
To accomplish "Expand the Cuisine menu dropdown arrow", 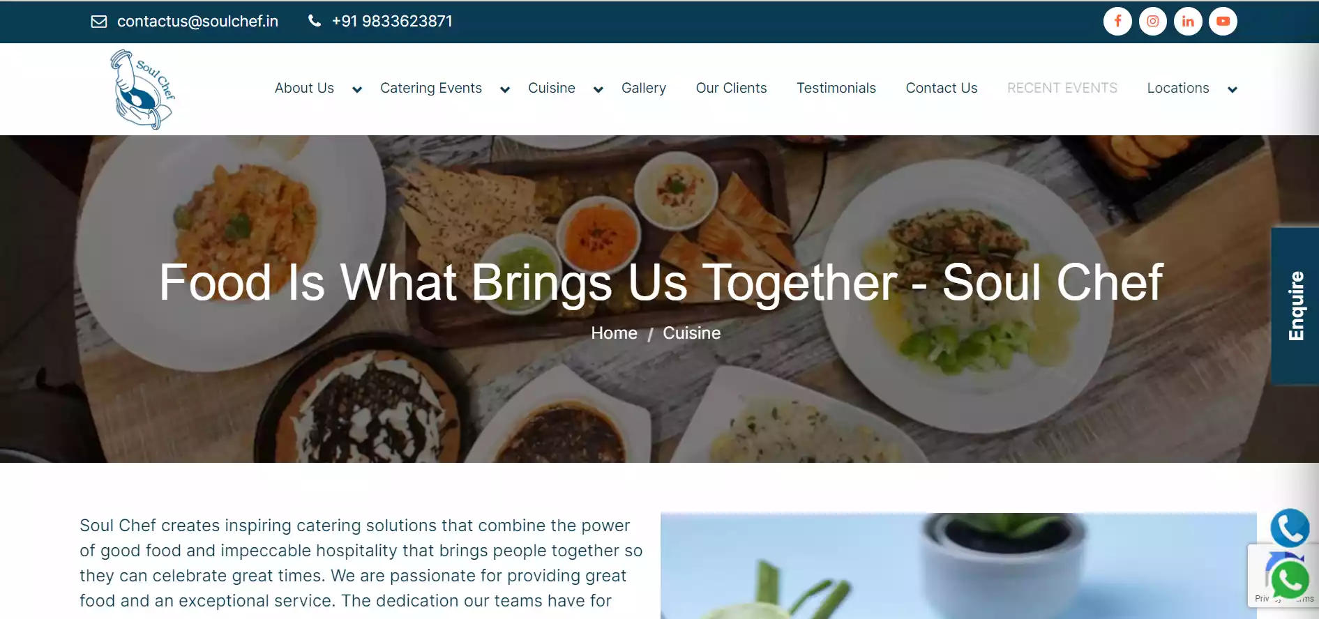I will pyautogui.click(x=598, y=89).
